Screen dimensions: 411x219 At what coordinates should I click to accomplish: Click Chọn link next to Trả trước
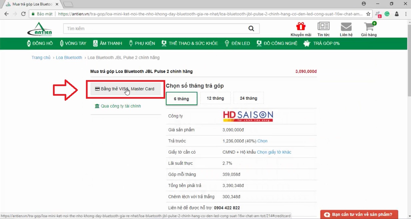[262, 141]
